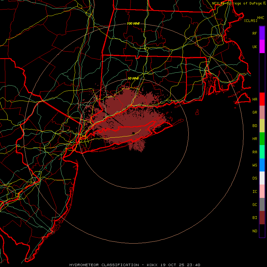This screenshot has width=267, height=267.
Task: Click the '19 OCT 25' date text
Action: pos(172,265)
